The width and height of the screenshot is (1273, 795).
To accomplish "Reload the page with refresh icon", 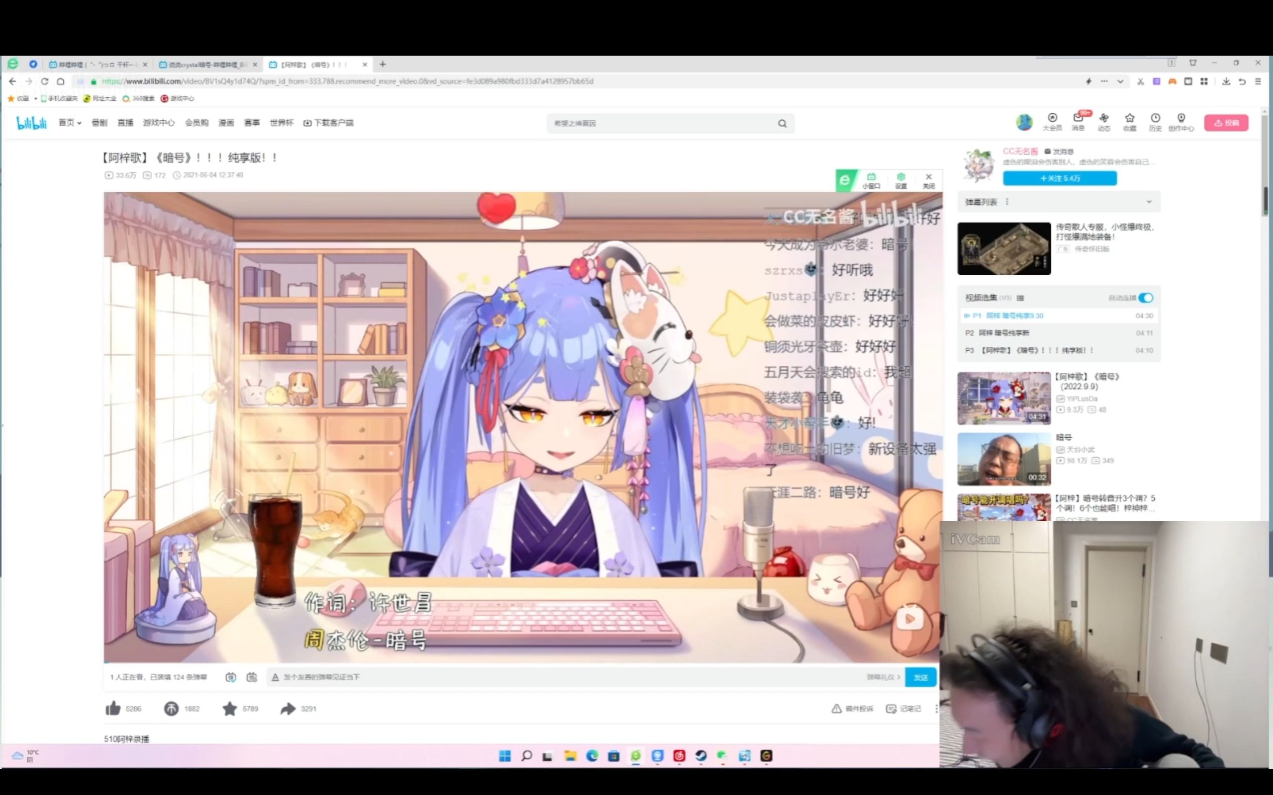I will (x=45, y=81).
